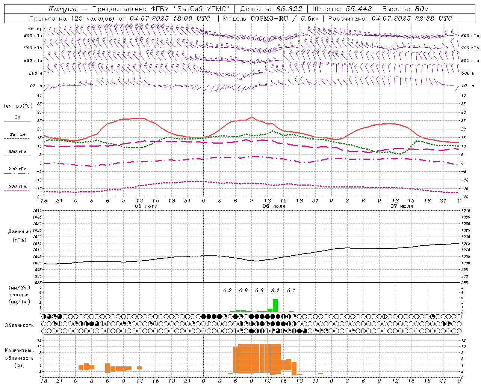
Task: Click the peak of the red 2м temperature curve on 06 июля
Action: 251,117
